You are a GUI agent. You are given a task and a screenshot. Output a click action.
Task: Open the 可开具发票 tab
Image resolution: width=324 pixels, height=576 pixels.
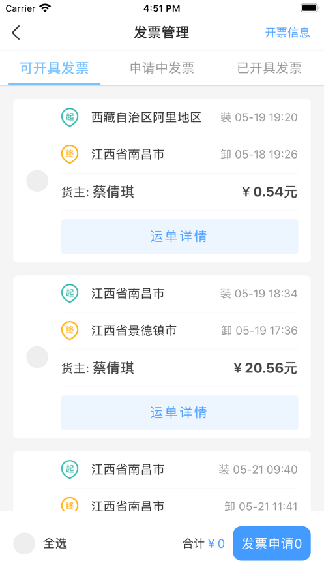(54, 68)
